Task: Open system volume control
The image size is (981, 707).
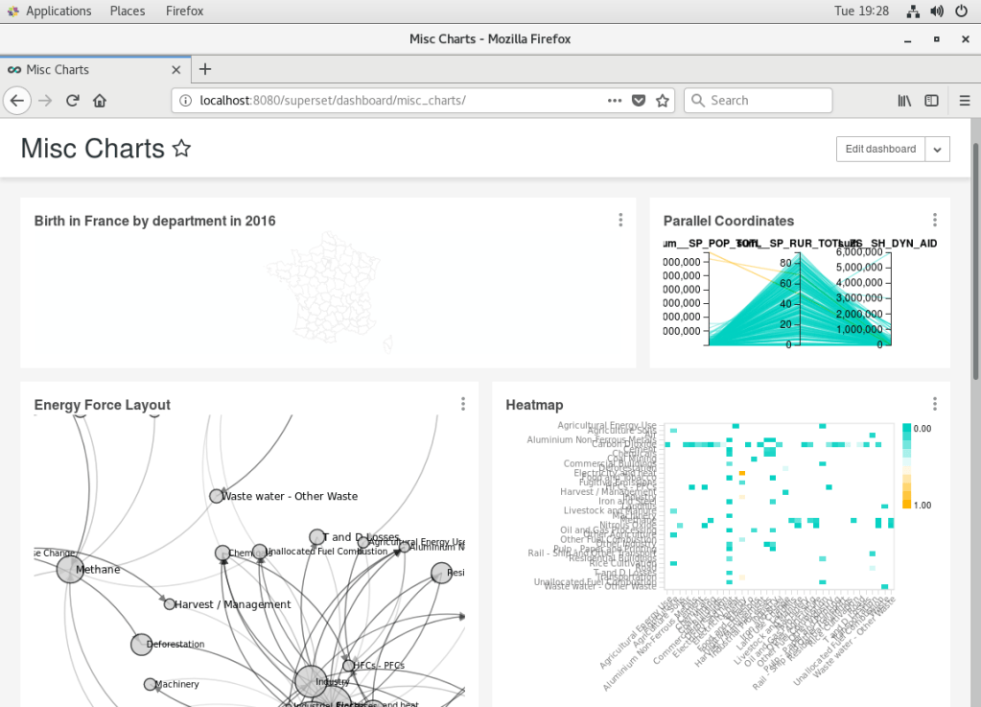Action: (937, 11)
